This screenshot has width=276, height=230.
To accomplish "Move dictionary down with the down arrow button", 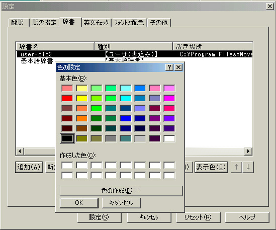I will [248, 167].
